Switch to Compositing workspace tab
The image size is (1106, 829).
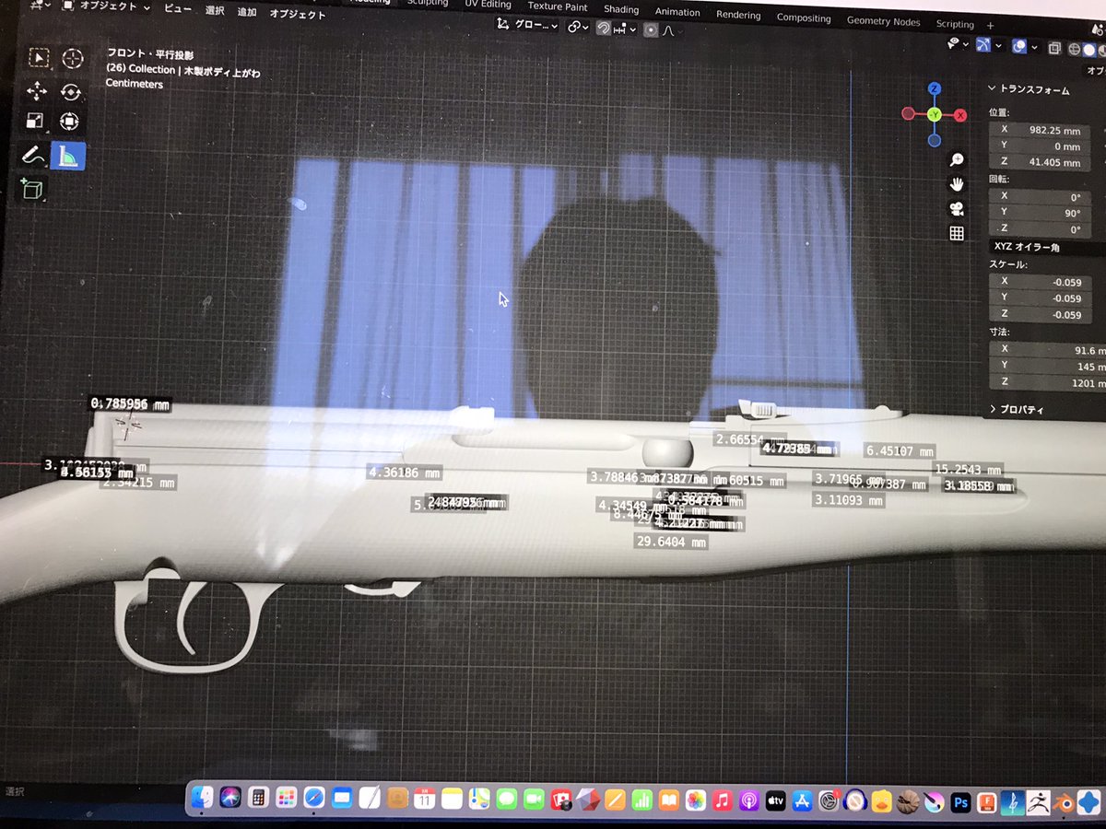pyautogui.click(x=804, y=18)
